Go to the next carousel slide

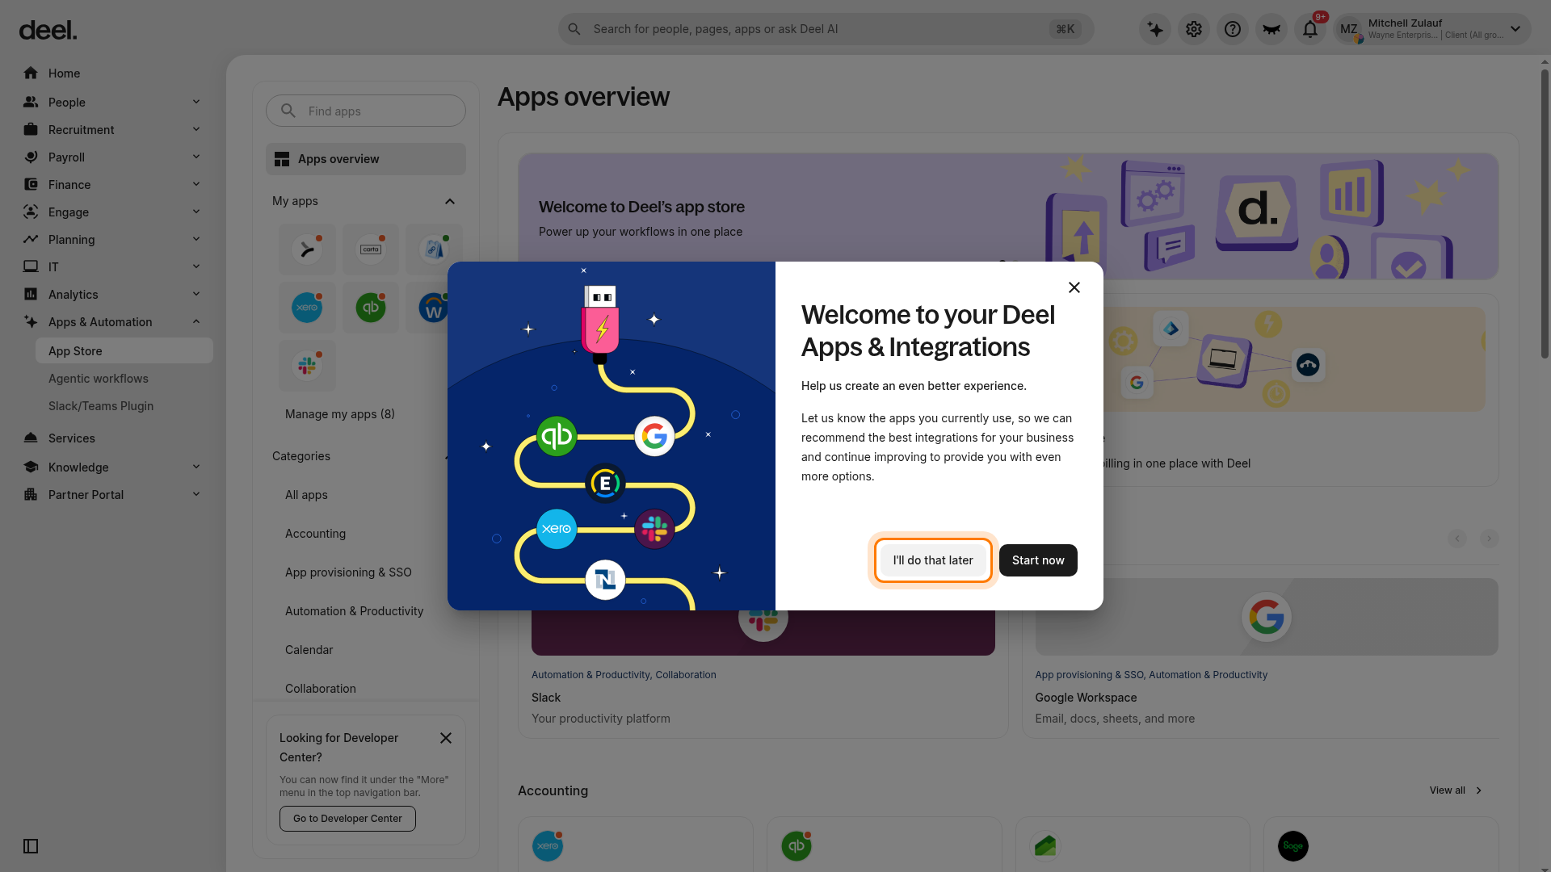tap(1490, 539)
